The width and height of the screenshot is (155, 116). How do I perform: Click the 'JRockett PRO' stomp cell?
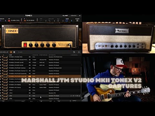click(x=43, y=60)
